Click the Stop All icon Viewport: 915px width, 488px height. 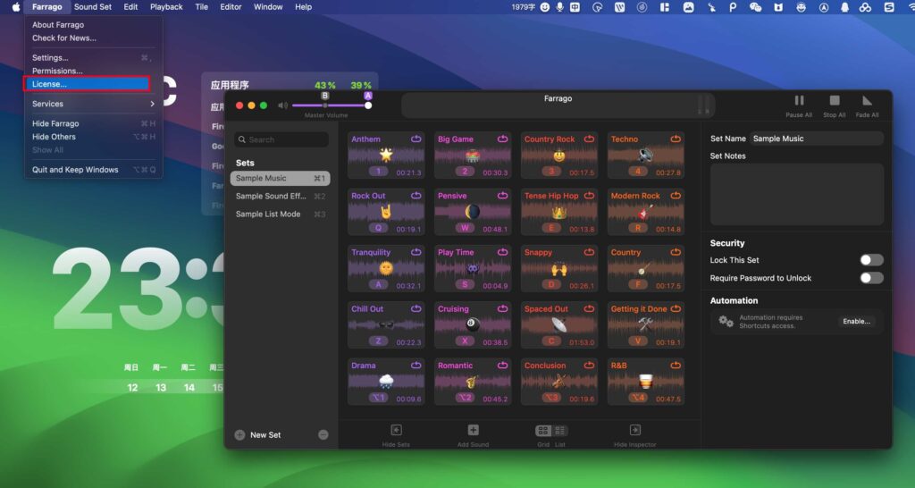[x=835, y=100]
